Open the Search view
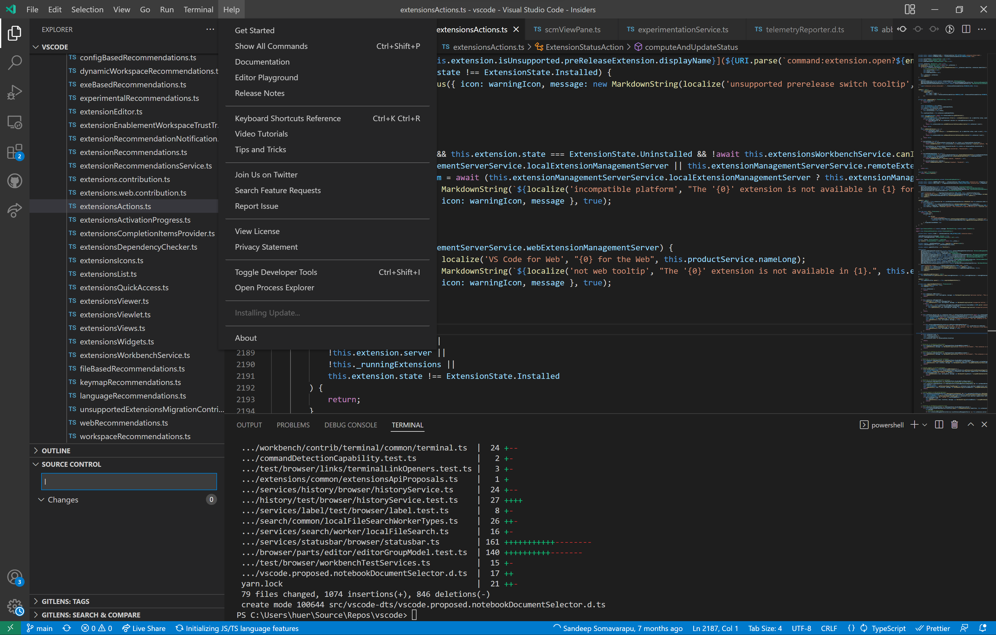996x635 pixels. coord(14,62)
